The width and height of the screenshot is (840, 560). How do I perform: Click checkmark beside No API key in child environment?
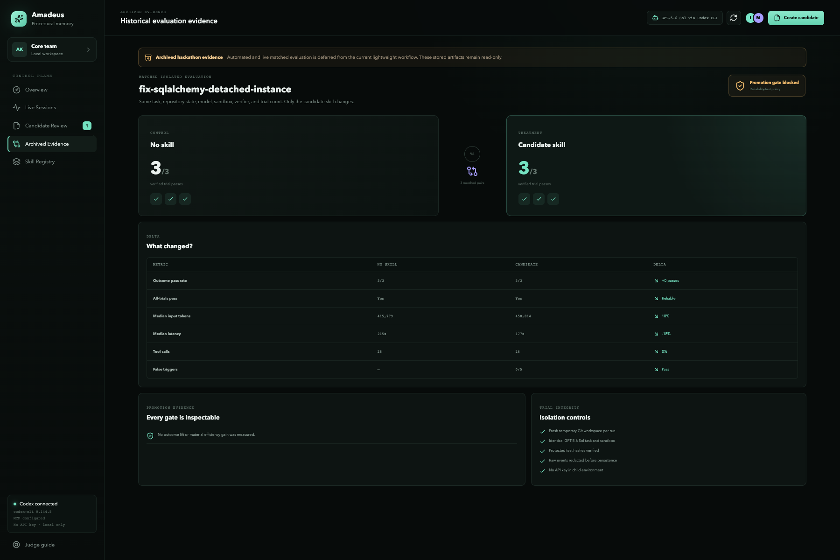542,471
